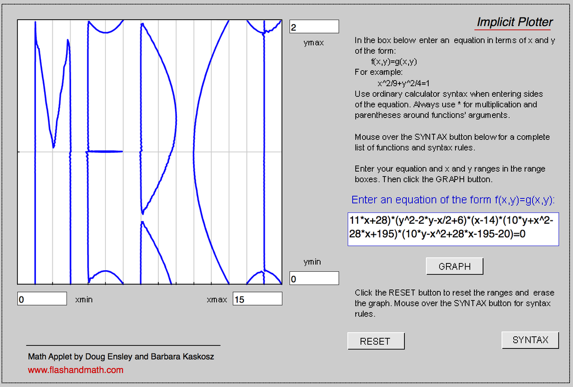Click the example equation x^2/9+y^2/4=1

(x=403, y=83)
